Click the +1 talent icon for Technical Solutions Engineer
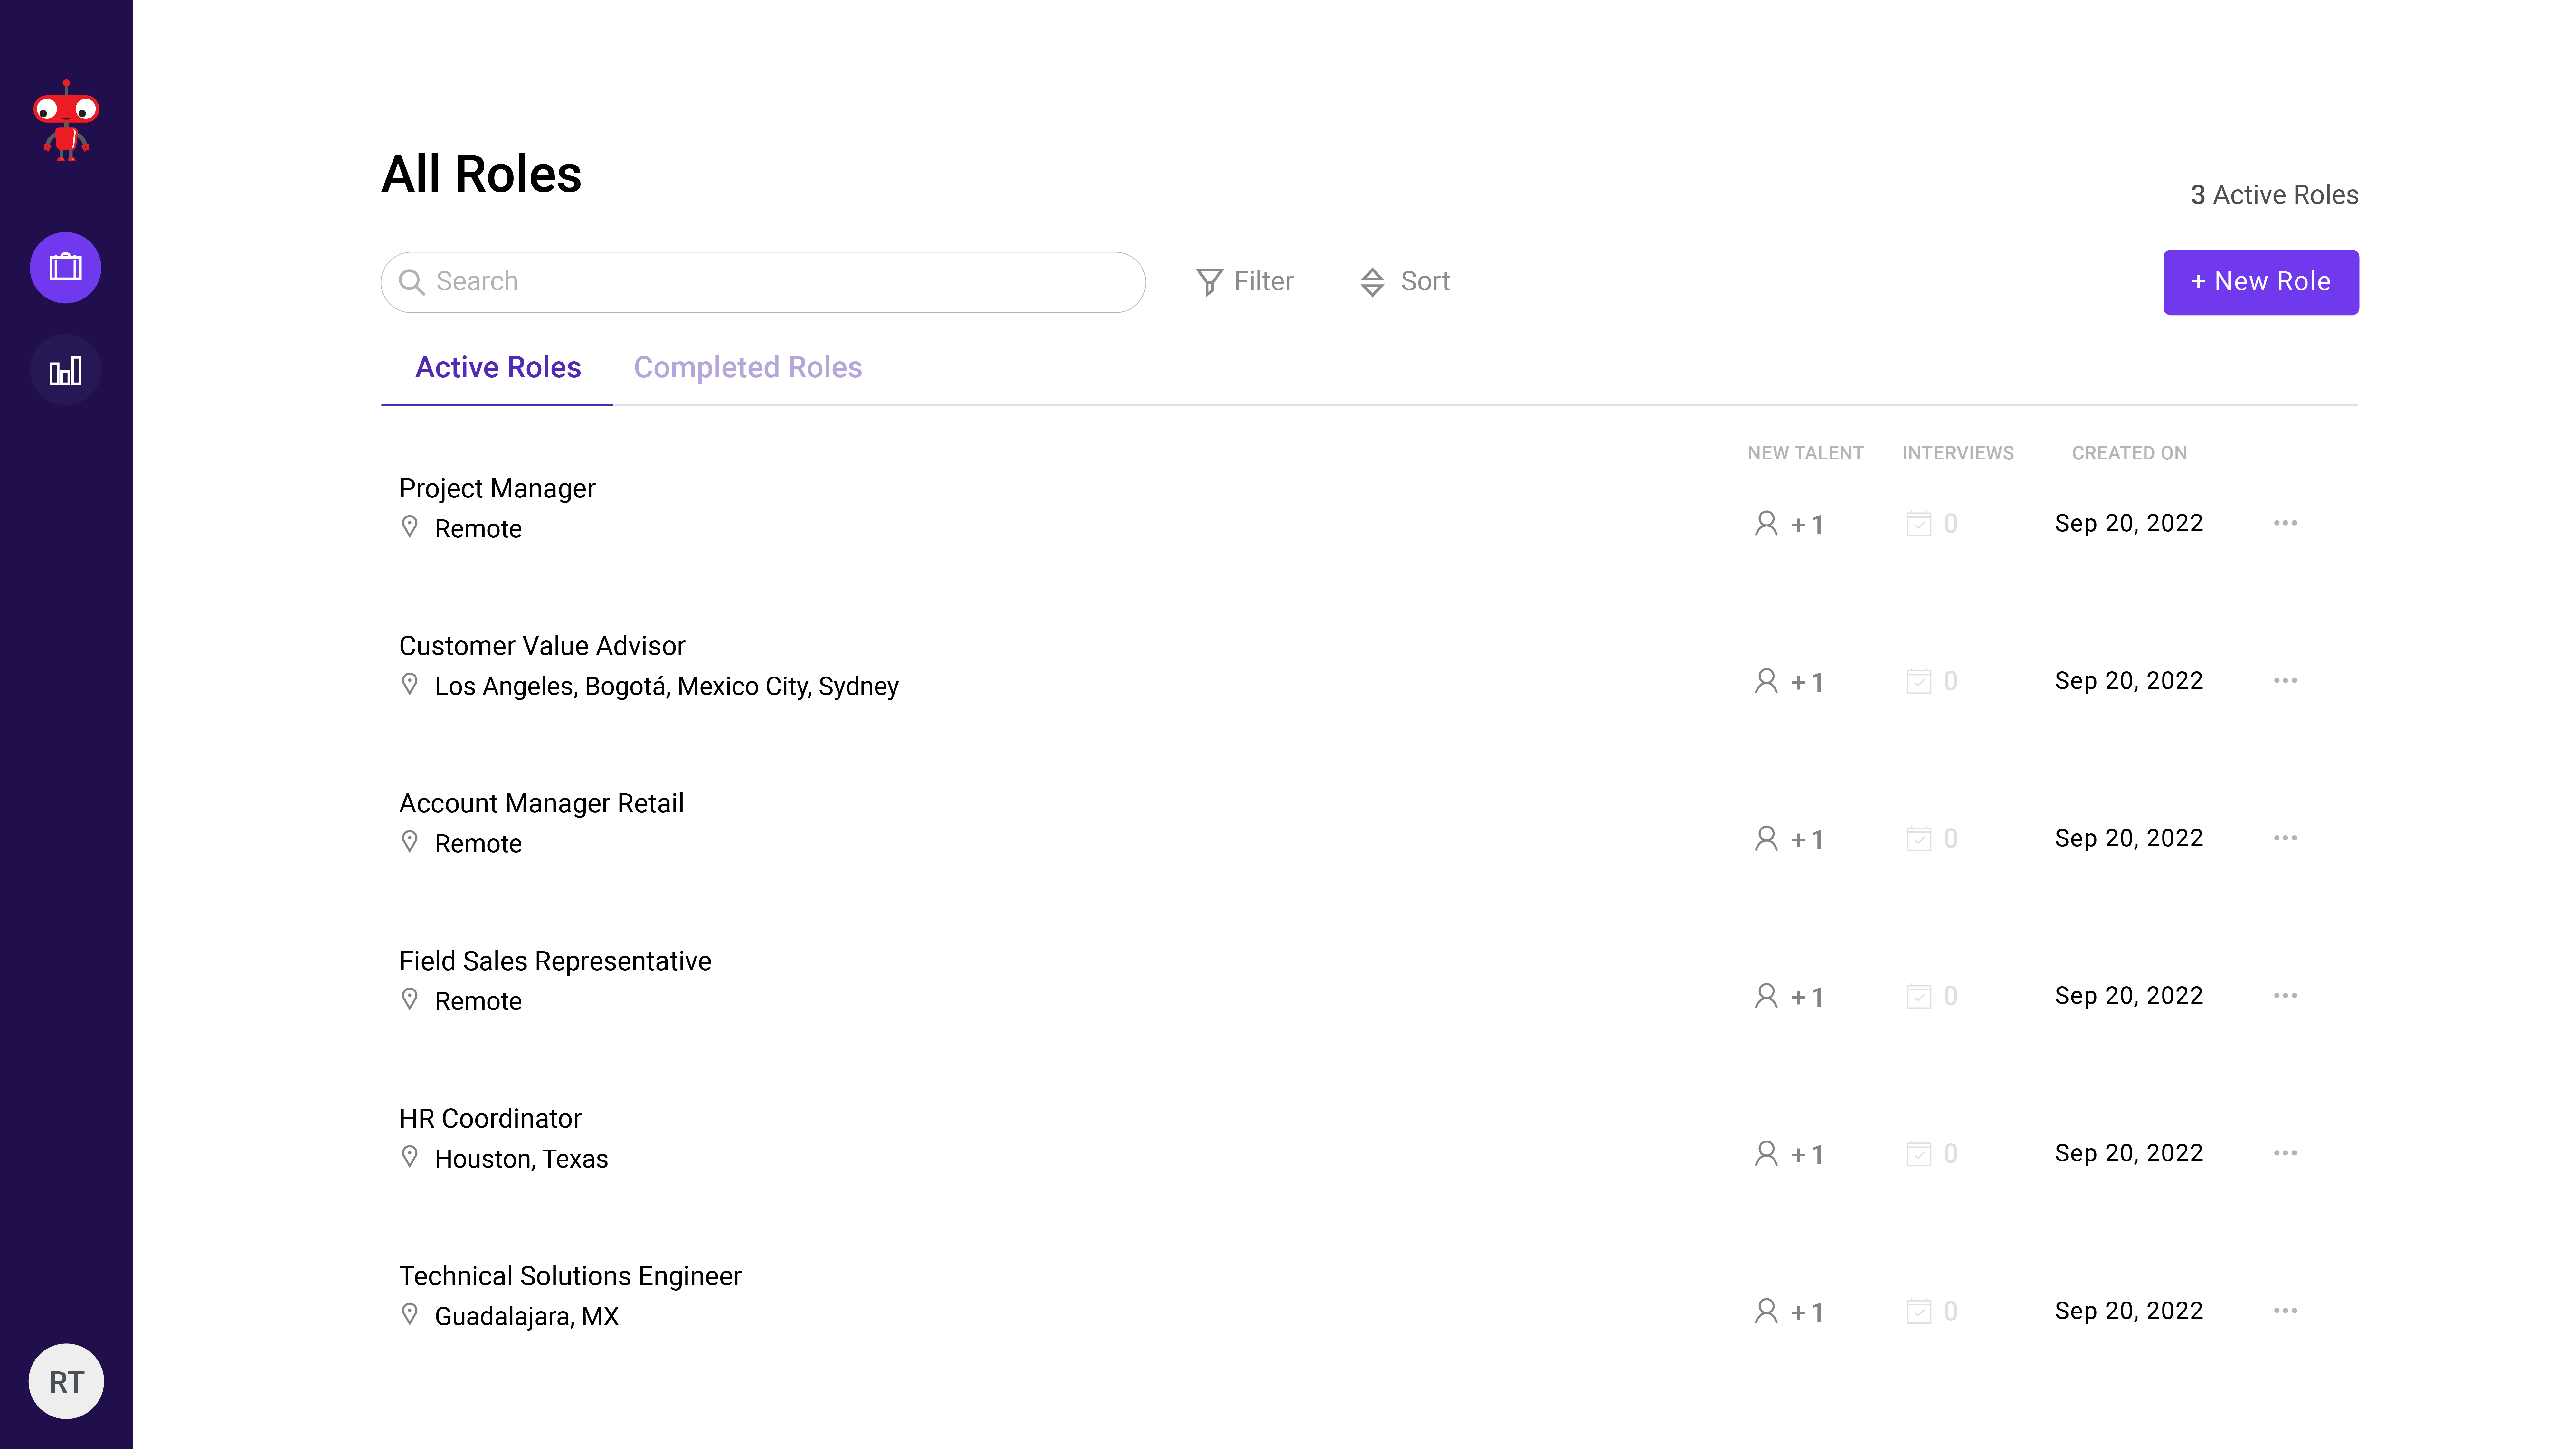This screenshot has width=2576, height=1449. pos(1766,1311)
